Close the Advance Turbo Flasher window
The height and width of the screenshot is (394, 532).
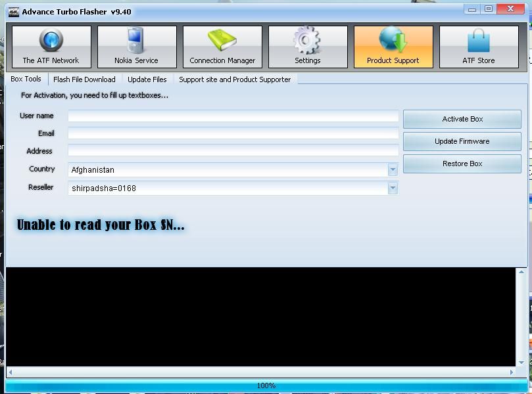pyautogui.click(x=510, y=9)
